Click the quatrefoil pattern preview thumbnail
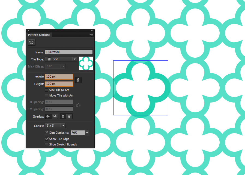245x175 pixels. (86, 63)
